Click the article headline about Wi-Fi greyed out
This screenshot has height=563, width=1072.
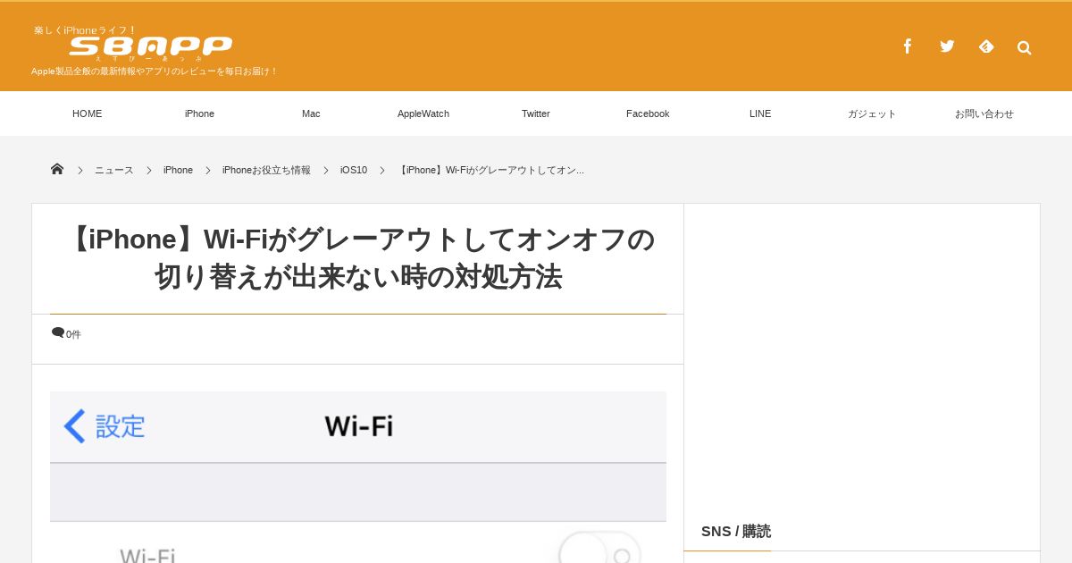(358, 258)
